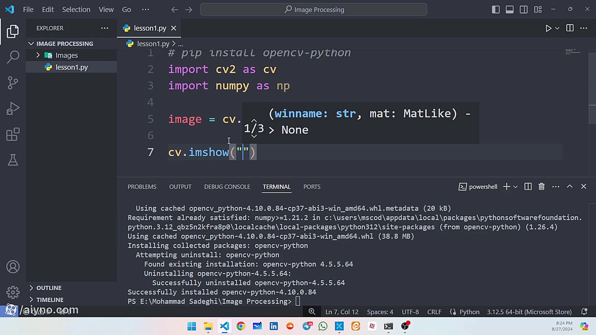Switch to the OUTPUT tab
Viewport: 596px width, 335px height.
tap(180, 187)
